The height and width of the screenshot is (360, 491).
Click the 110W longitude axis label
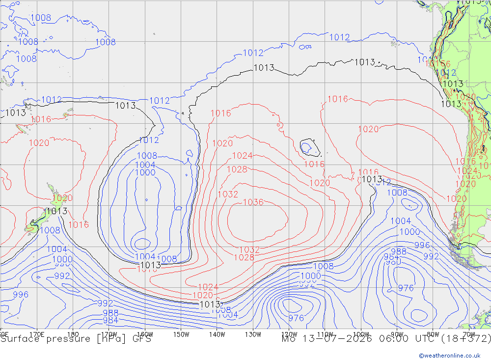tap(325, 334)
